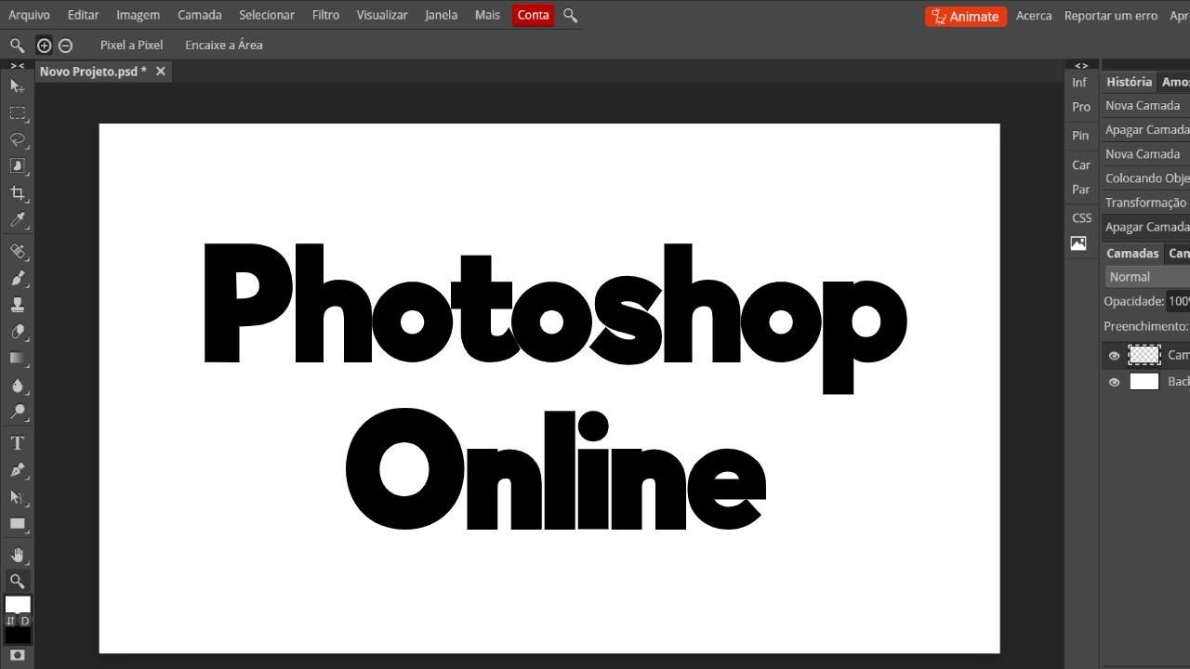Click the Animate button
The image size is (1190, 669).
(x=966, y=16)
